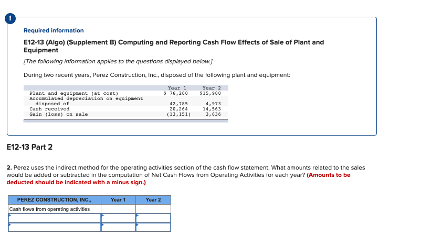Click the 3,636 gain on sale value

coord(213,114)
